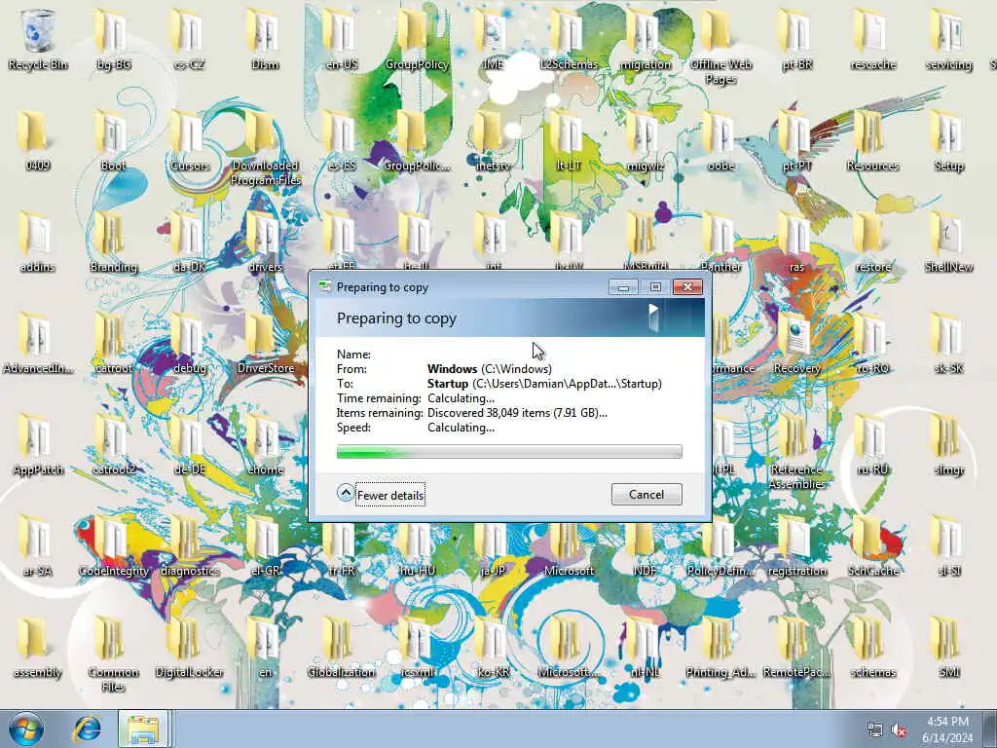Select the addins folder icon

[38, 242]
